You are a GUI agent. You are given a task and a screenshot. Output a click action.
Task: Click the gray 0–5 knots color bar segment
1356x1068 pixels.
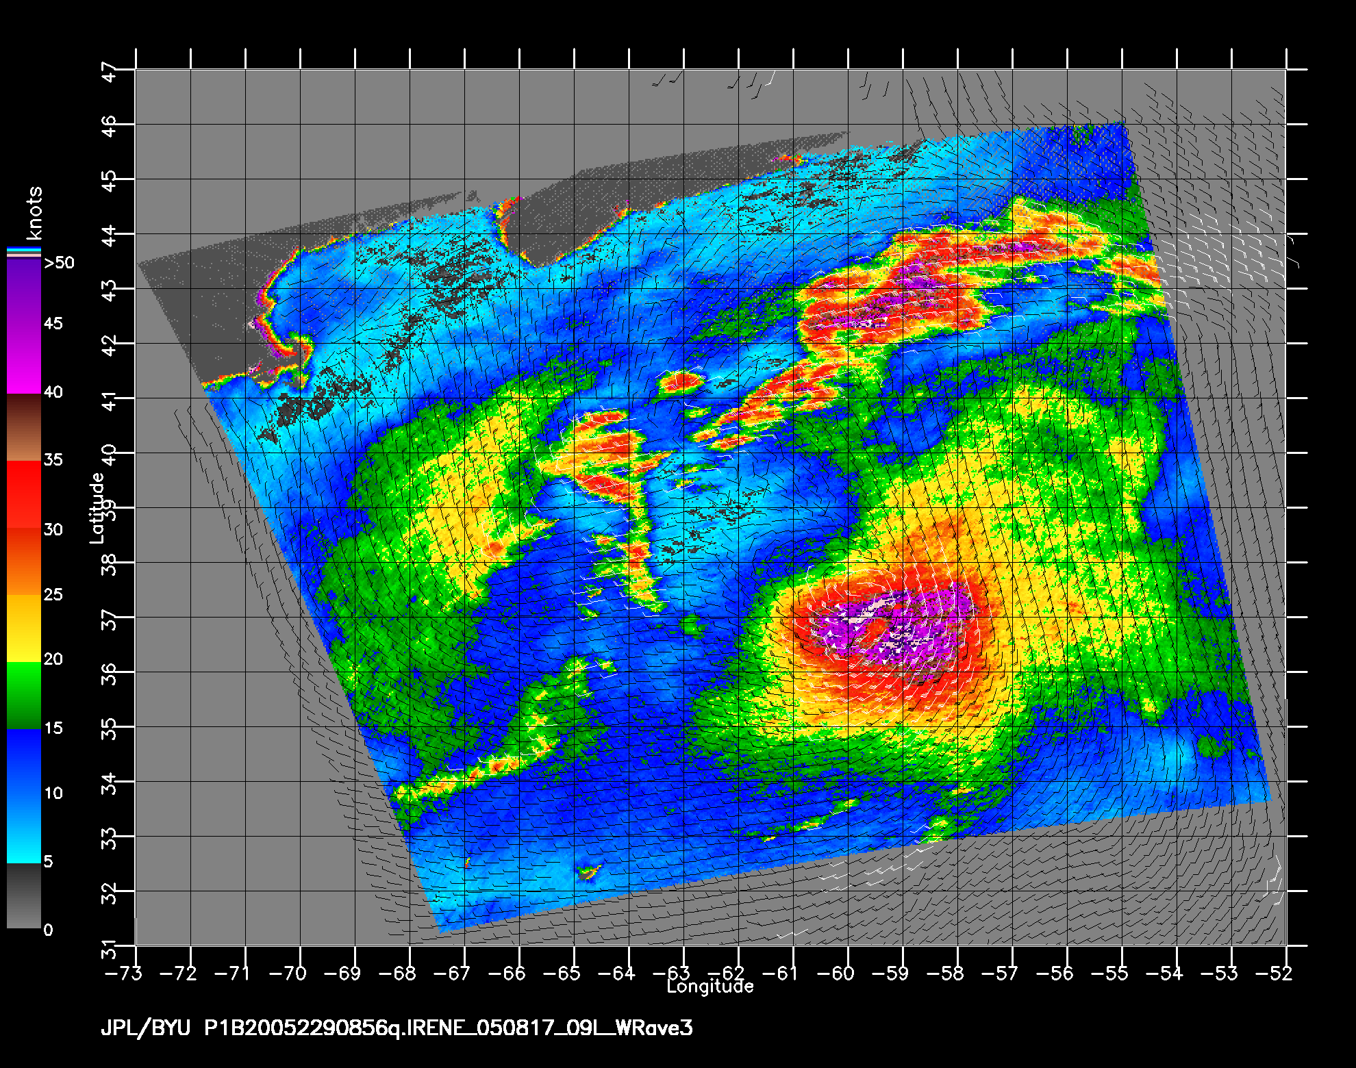[24, 896]
